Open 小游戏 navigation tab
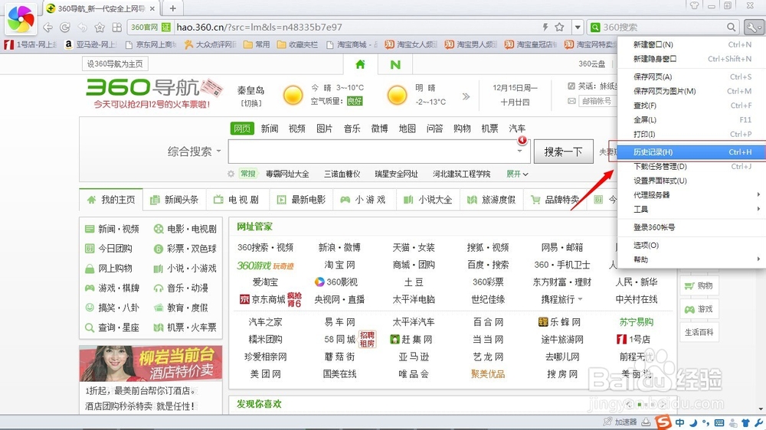The height and width of the screenshot is (430, 766). [364, 200]
